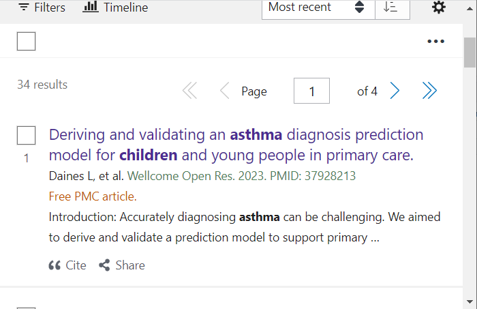477x309 pixels.
Task: Open display options gear icon
Action: [x=439, y=7]
